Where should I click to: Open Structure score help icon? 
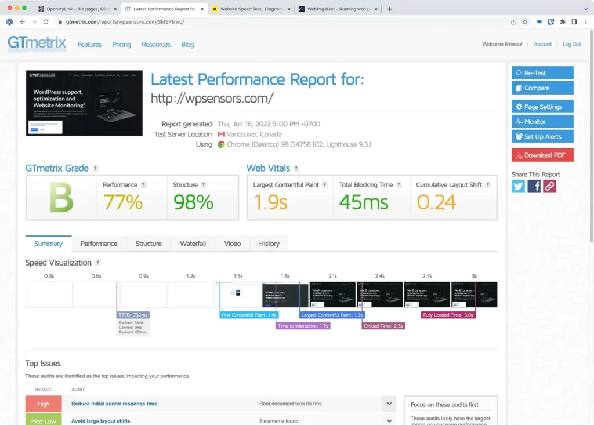[204, 185]
